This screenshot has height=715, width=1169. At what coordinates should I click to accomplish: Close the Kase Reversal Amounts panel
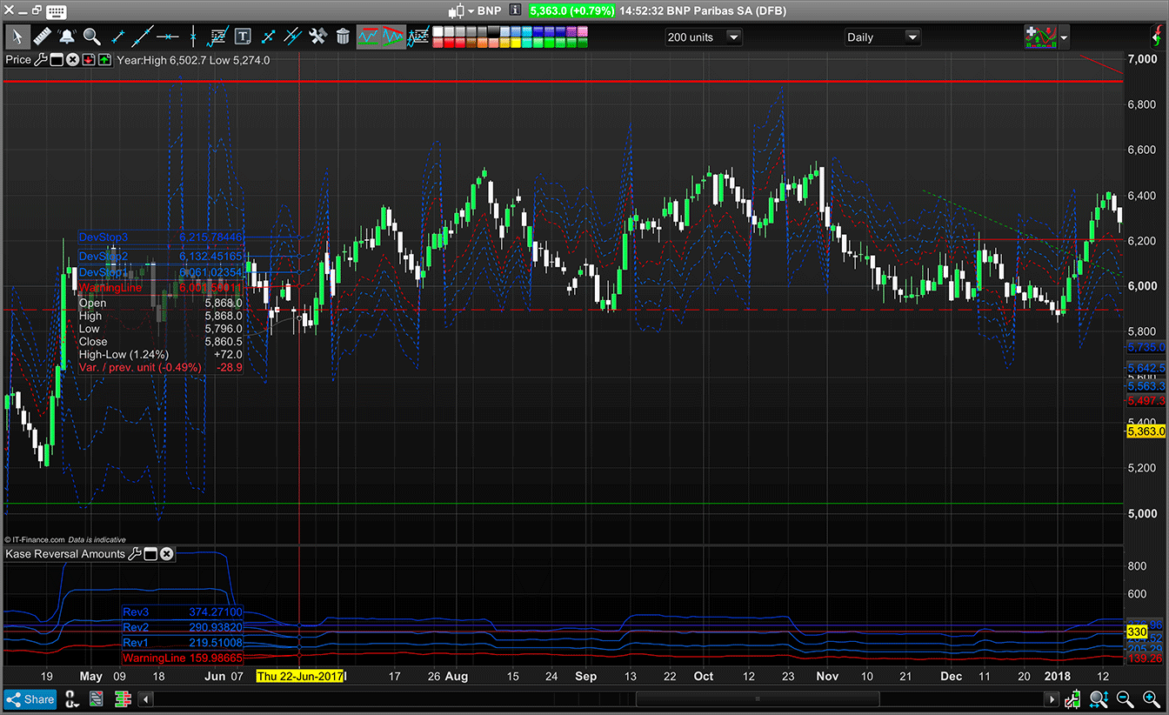tap(166, 554)
